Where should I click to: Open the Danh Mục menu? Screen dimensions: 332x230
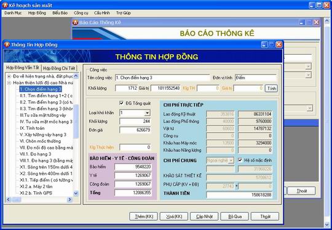(13, 13)
